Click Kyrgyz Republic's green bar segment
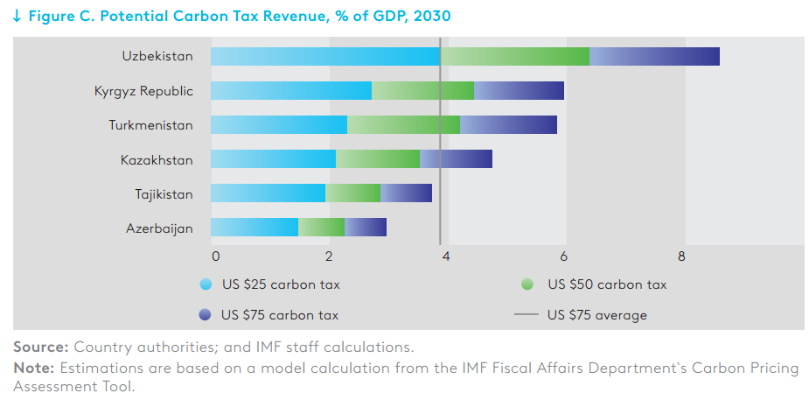The width and height of the screenshot is (809, 400). (422, 90)
